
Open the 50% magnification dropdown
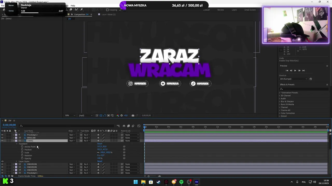(x=70, y=115)
